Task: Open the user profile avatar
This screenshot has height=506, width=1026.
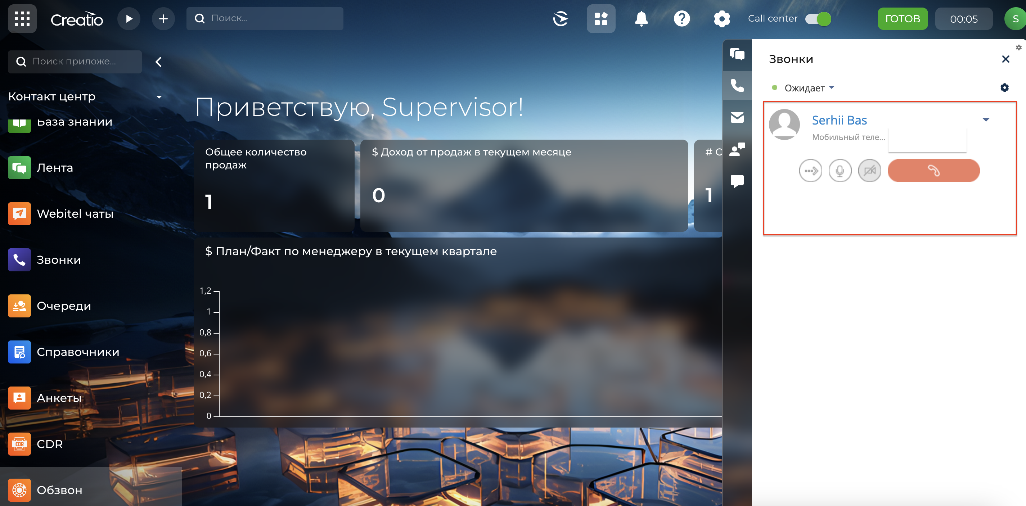Action: pyautogui.click(x=1015, y=19)
